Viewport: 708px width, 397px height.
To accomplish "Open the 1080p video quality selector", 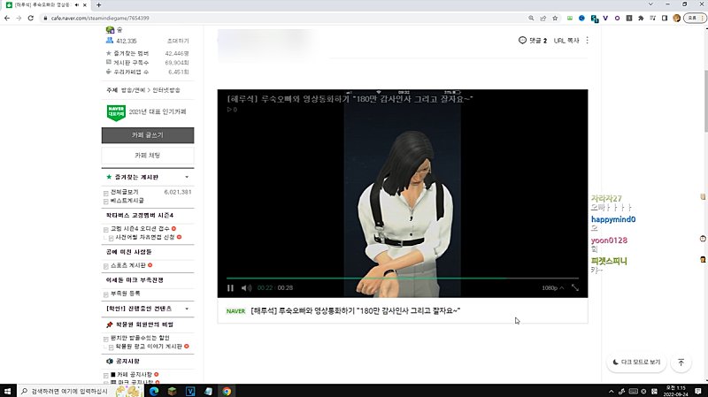I will pyautogui.click(x=552, y=288).
